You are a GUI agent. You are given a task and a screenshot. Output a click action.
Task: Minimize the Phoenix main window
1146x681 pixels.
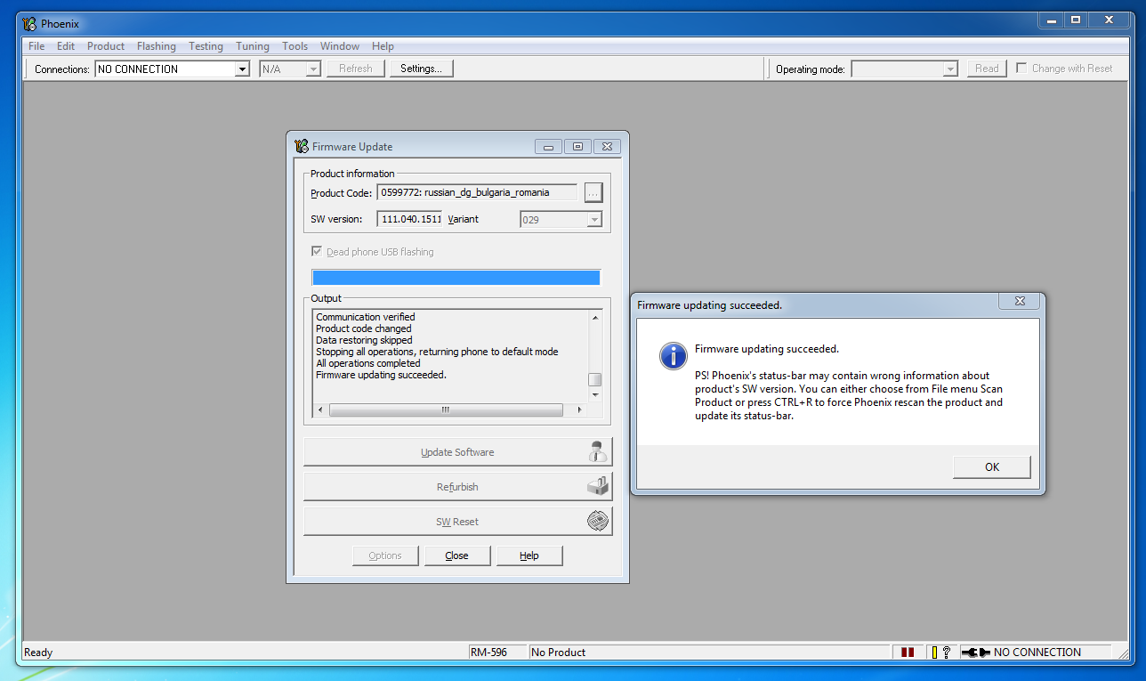(1052, 20)
